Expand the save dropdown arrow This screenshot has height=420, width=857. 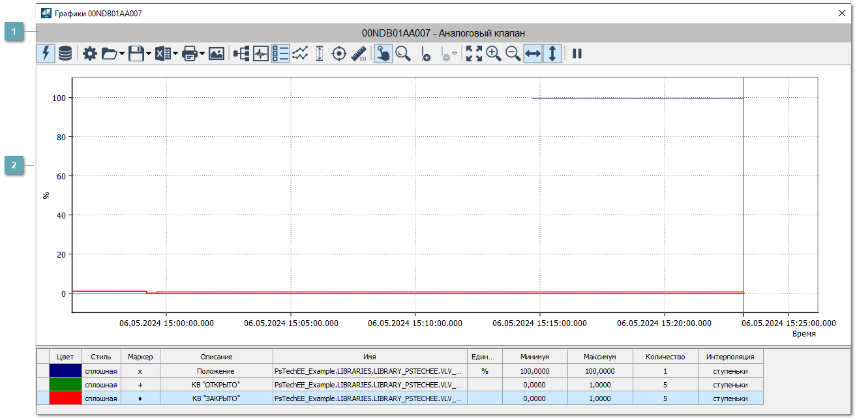[x=149, y=54]
